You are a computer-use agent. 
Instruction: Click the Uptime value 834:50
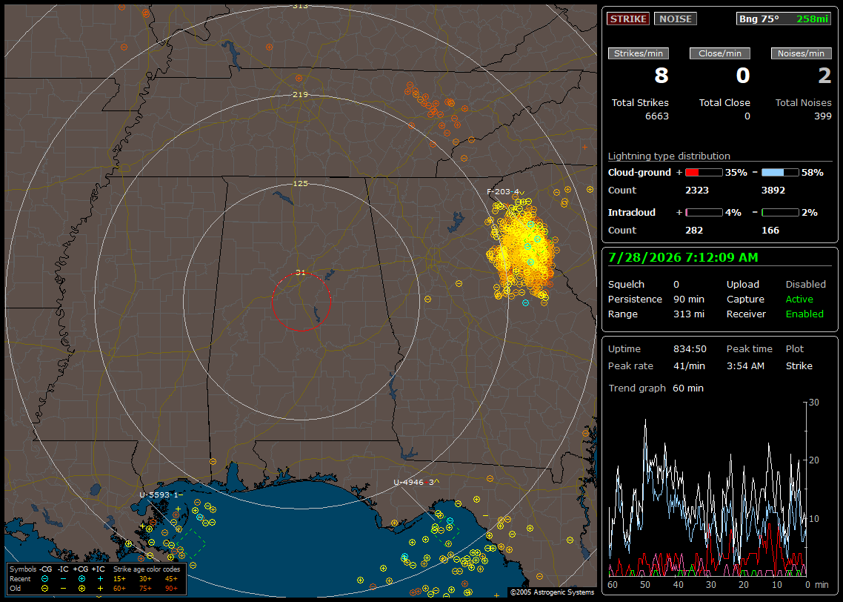[690, 349]
